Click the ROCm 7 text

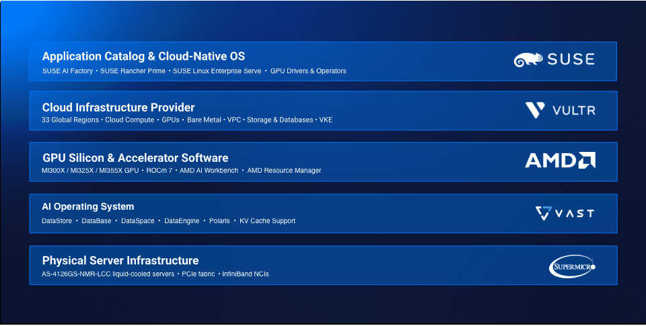point(159,171)
